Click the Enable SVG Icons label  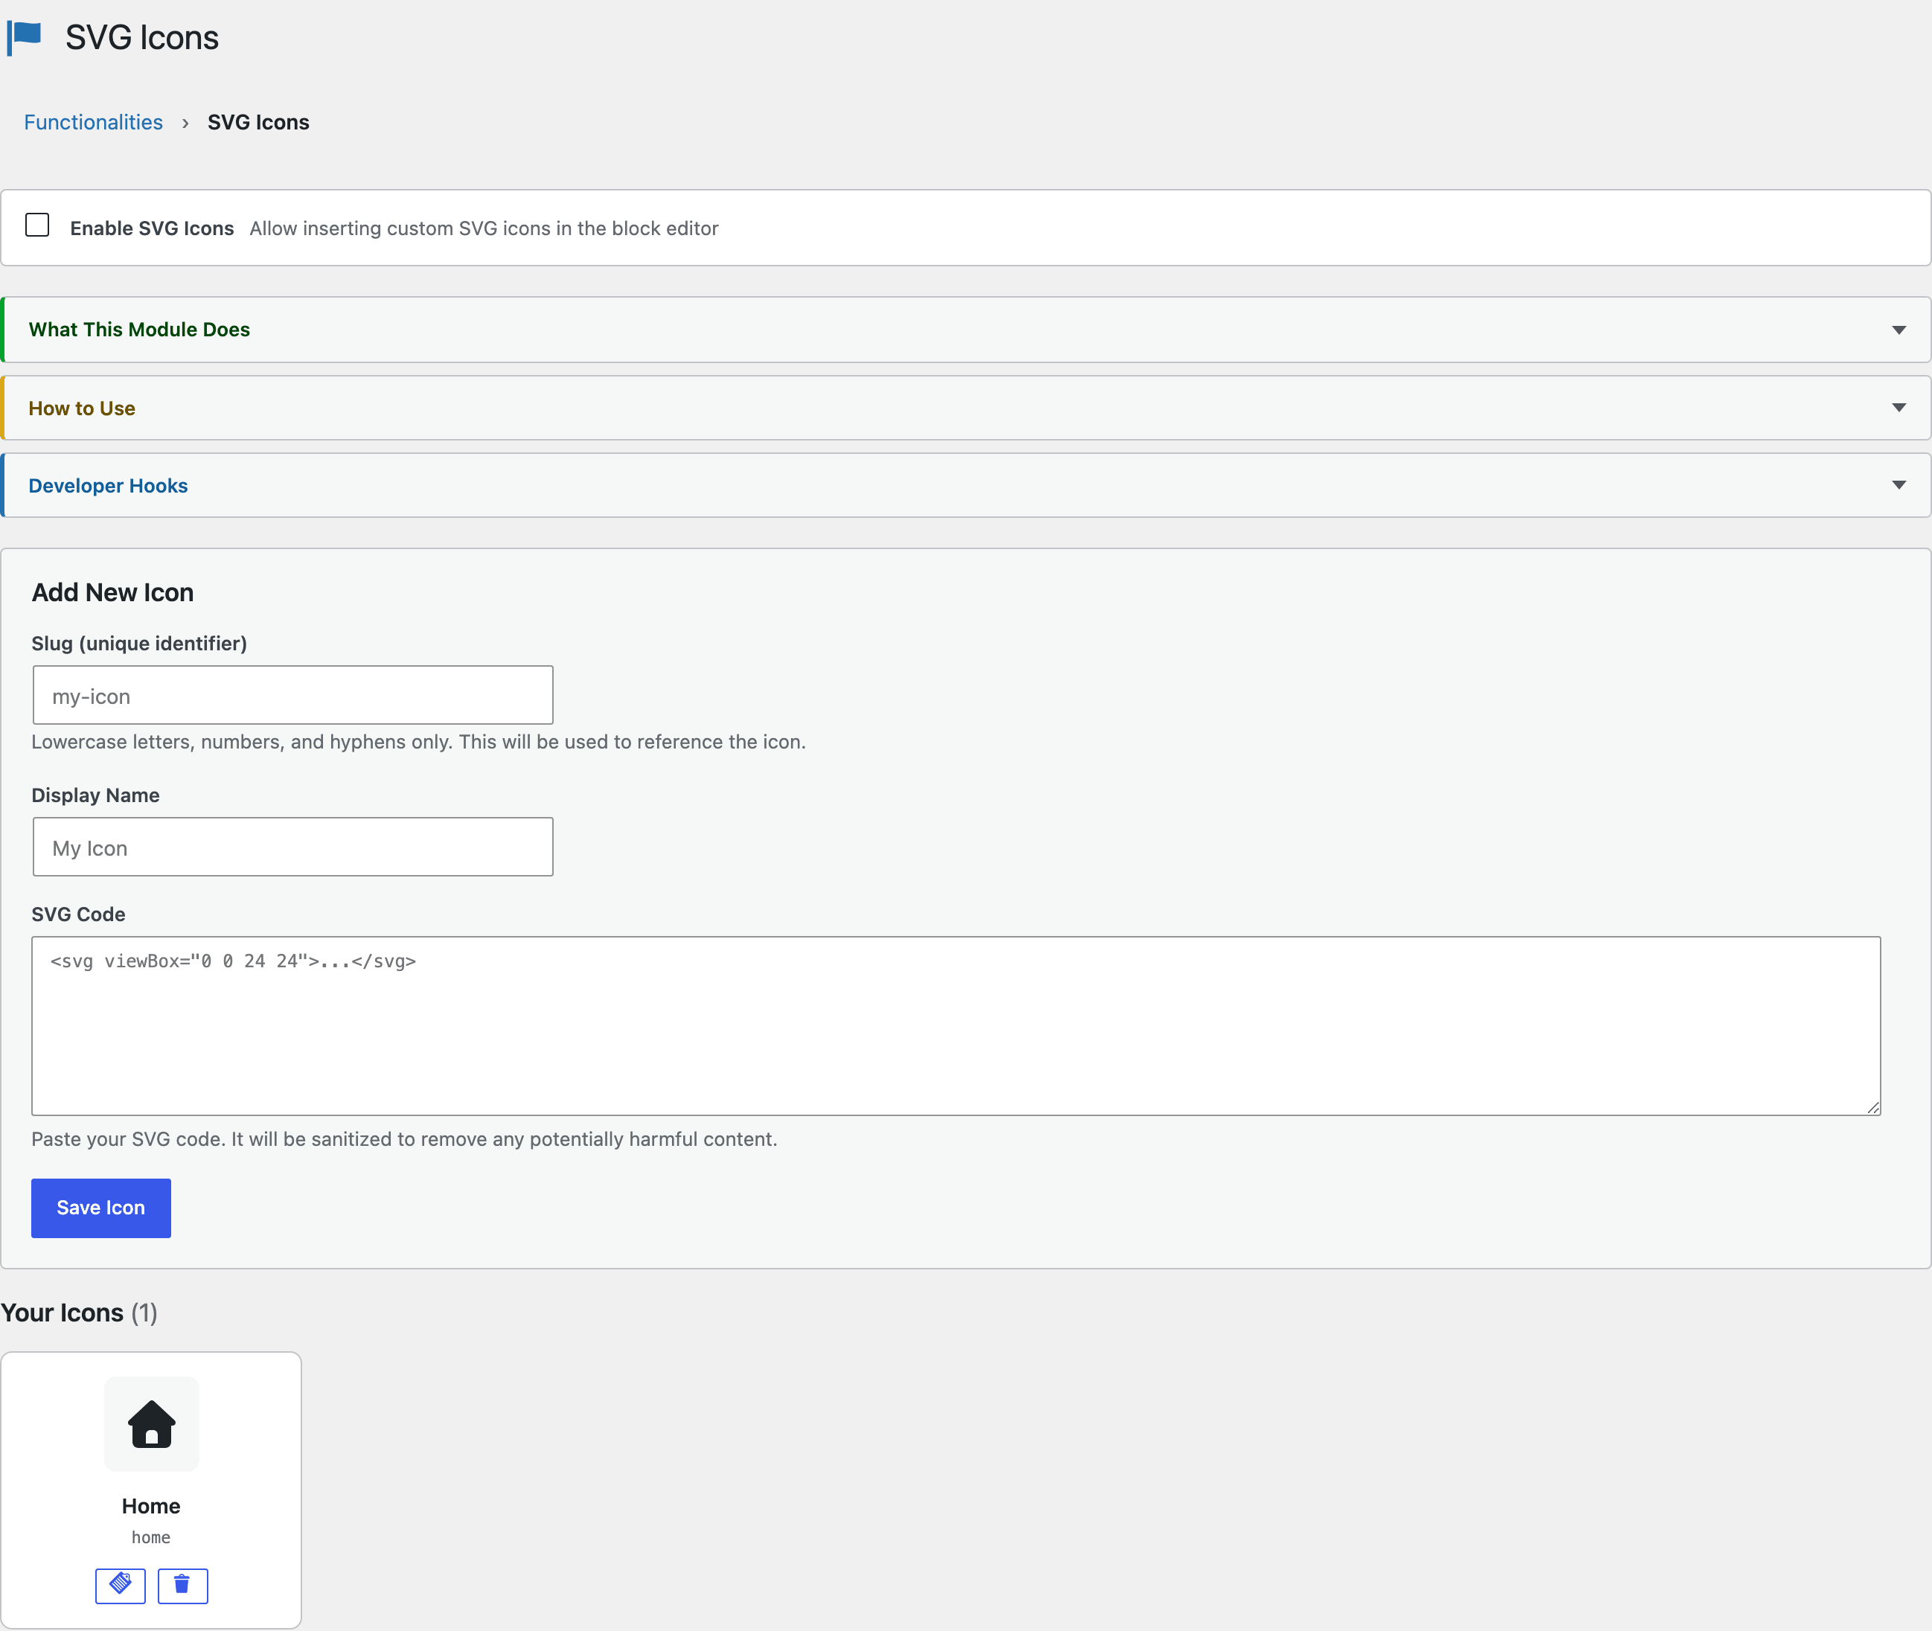tap(152, 228)
